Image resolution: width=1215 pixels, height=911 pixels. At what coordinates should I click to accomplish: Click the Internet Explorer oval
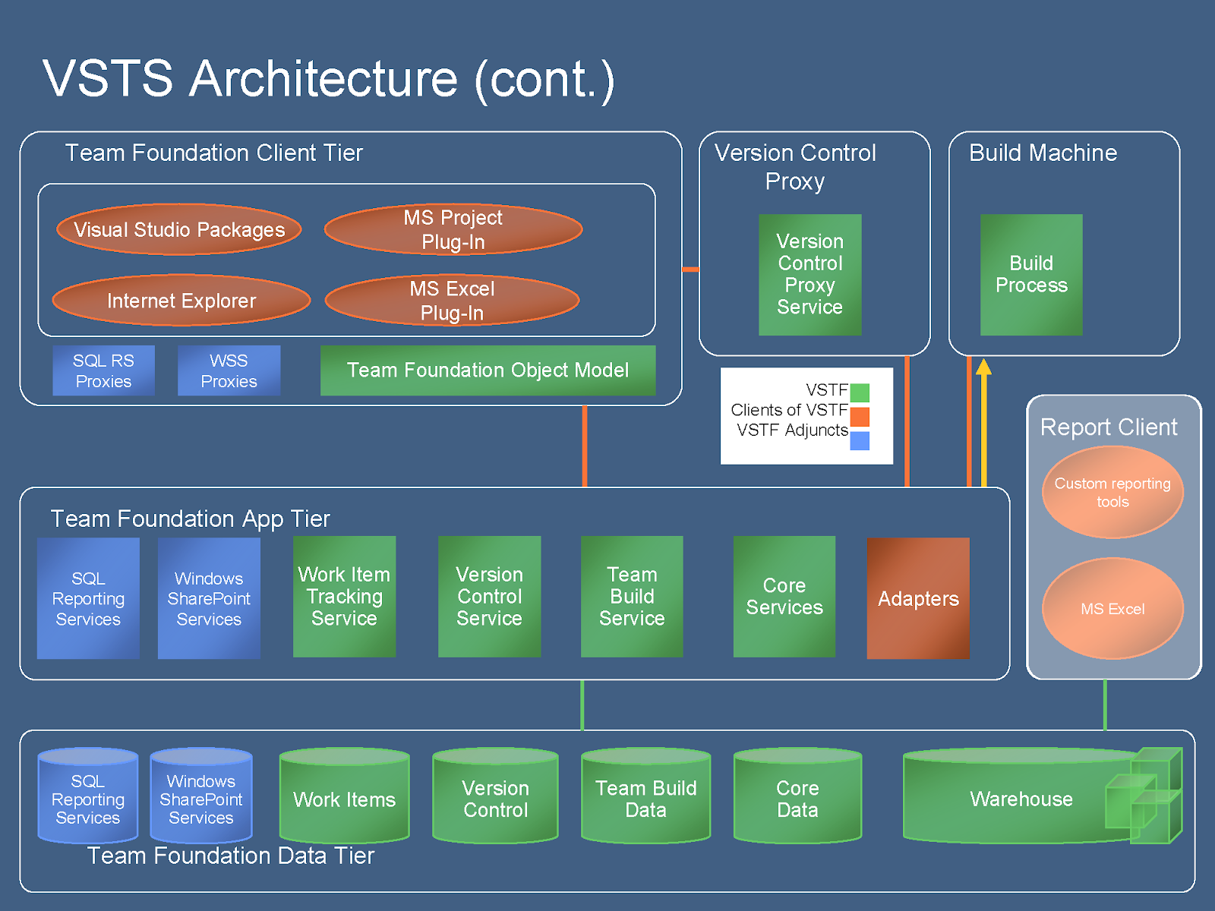[x=181, y=301]
